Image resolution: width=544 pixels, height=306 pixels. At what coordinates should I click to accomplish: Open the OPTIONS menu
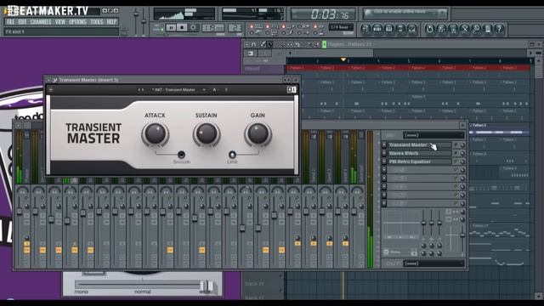point(77,22)
